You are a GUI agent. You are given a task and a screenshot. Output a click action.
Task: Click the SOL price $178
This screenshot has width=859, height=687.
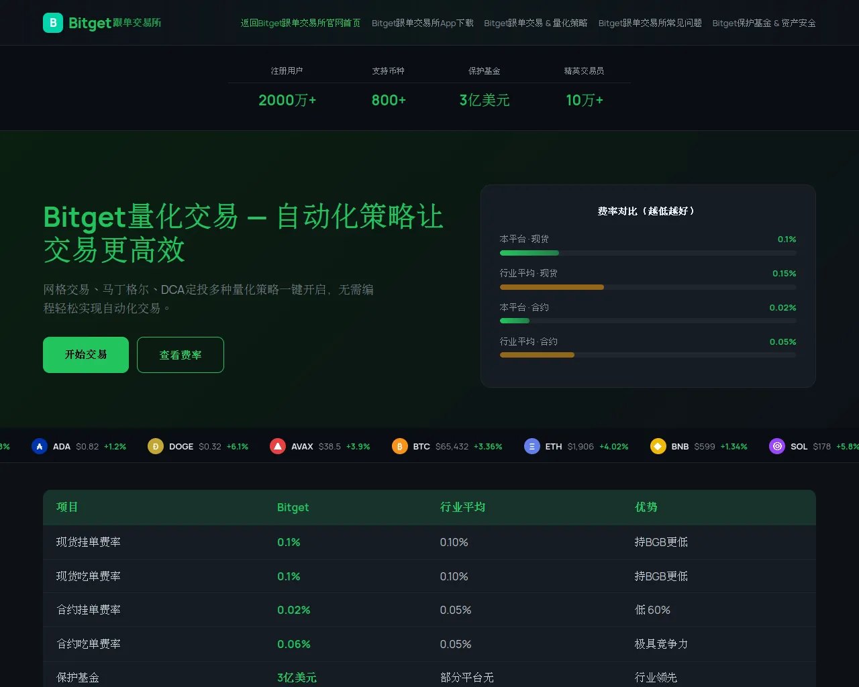point(822,447)
